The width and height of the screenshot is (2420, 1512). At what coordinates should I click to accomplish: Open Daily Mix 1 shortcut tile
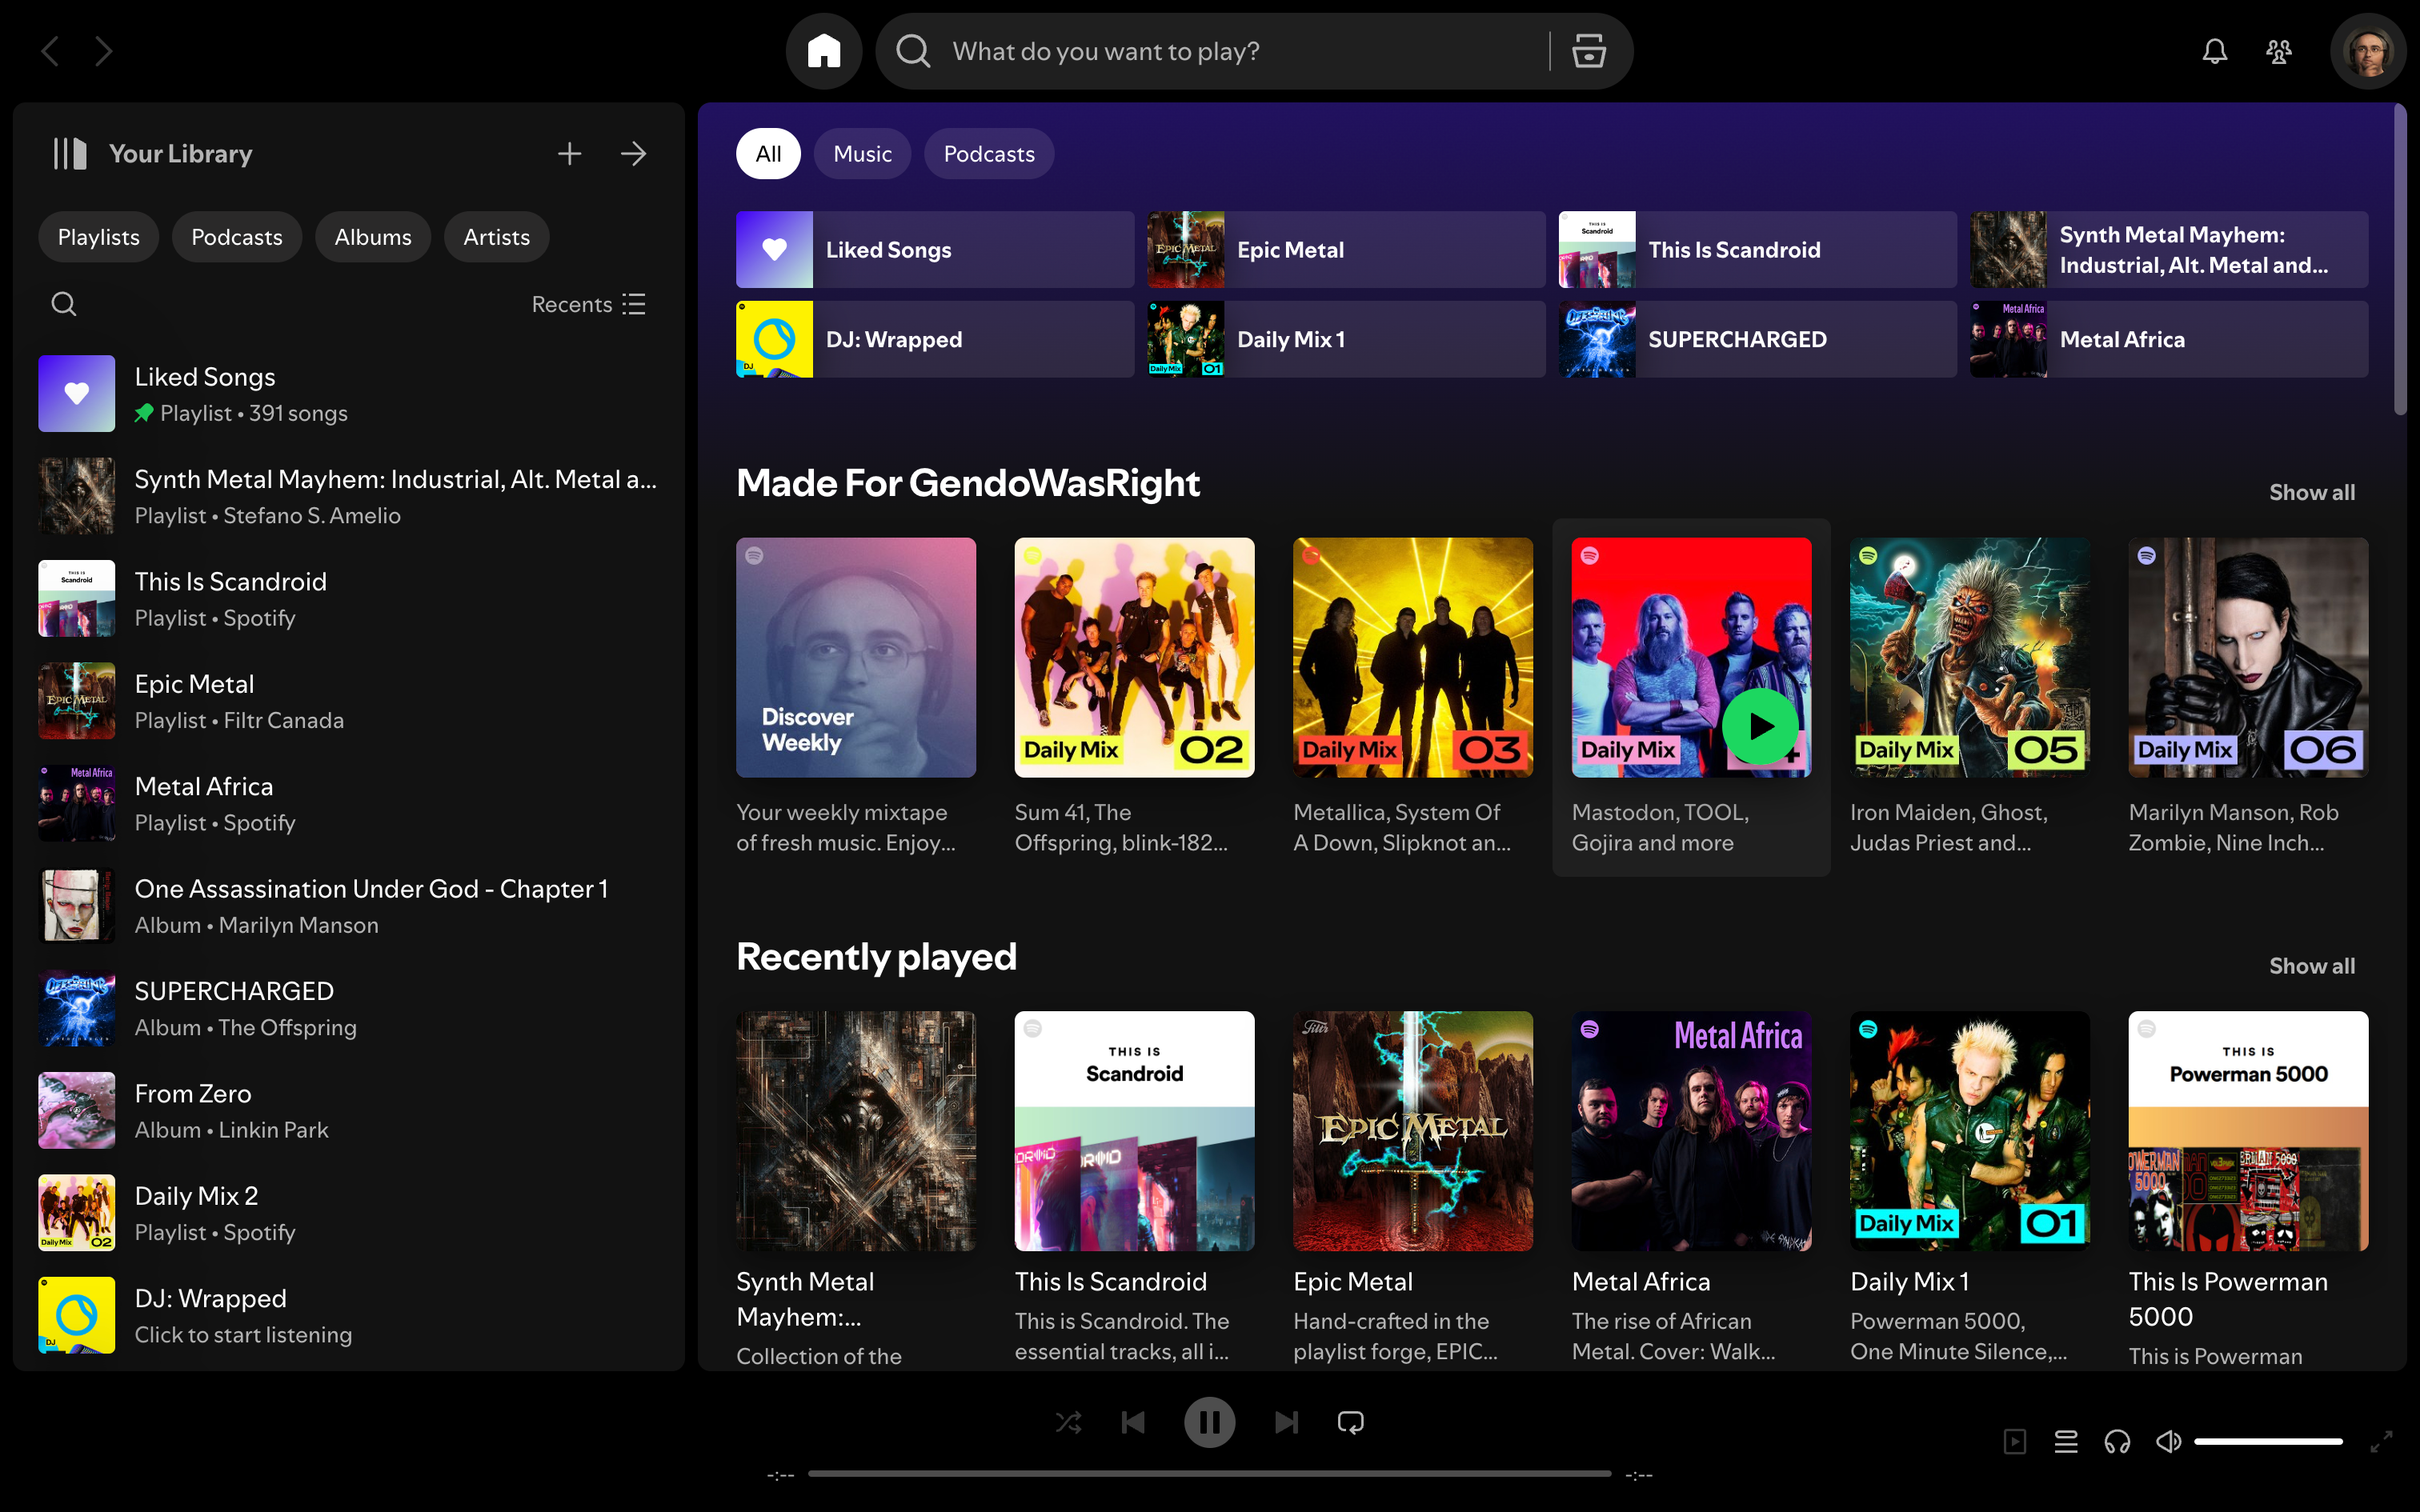tap(1346, 339)
